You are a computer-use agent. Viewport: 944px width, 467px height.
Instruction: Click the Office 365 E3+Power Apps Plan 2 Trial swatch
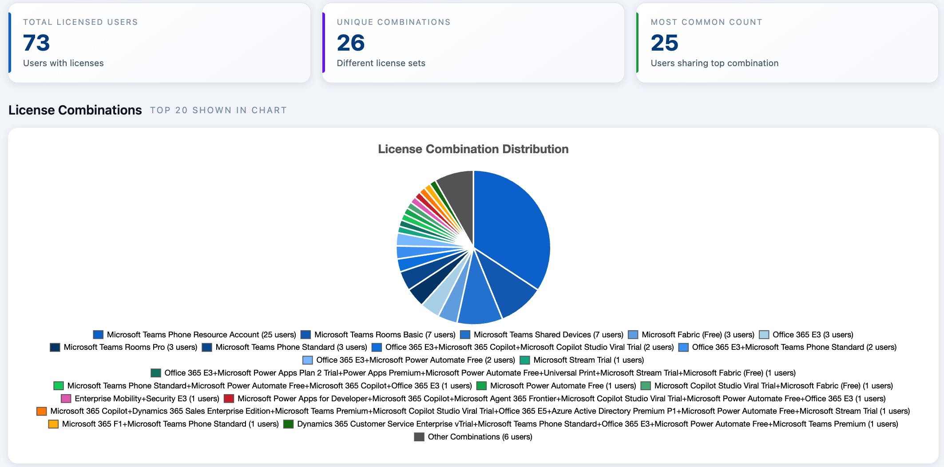coord(156,373)
